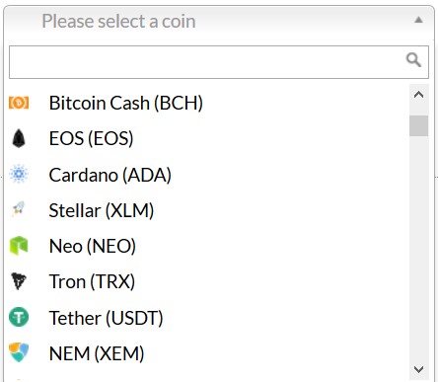Click the black EOS logo icon

click(x=19, y=138)
